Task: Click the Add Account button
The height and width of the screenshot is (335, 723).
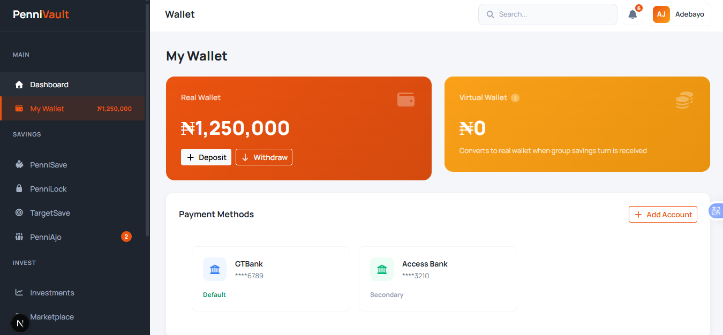Action: coord(662,214)
